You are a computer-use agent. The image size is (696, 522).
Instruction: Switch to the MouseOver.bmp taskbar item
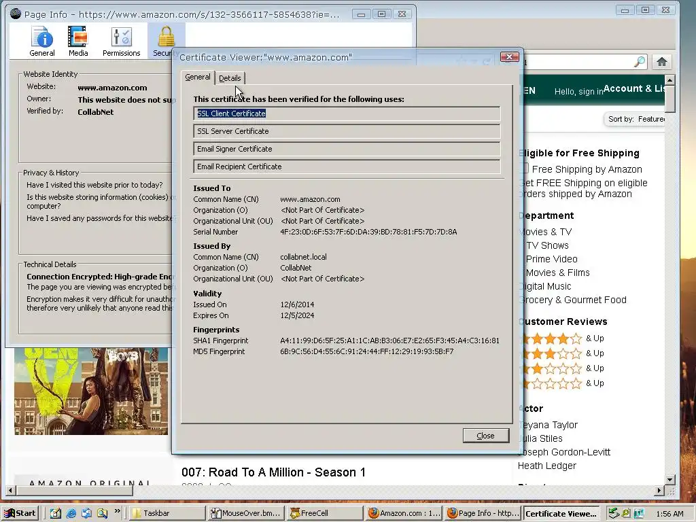click(246, 513)
